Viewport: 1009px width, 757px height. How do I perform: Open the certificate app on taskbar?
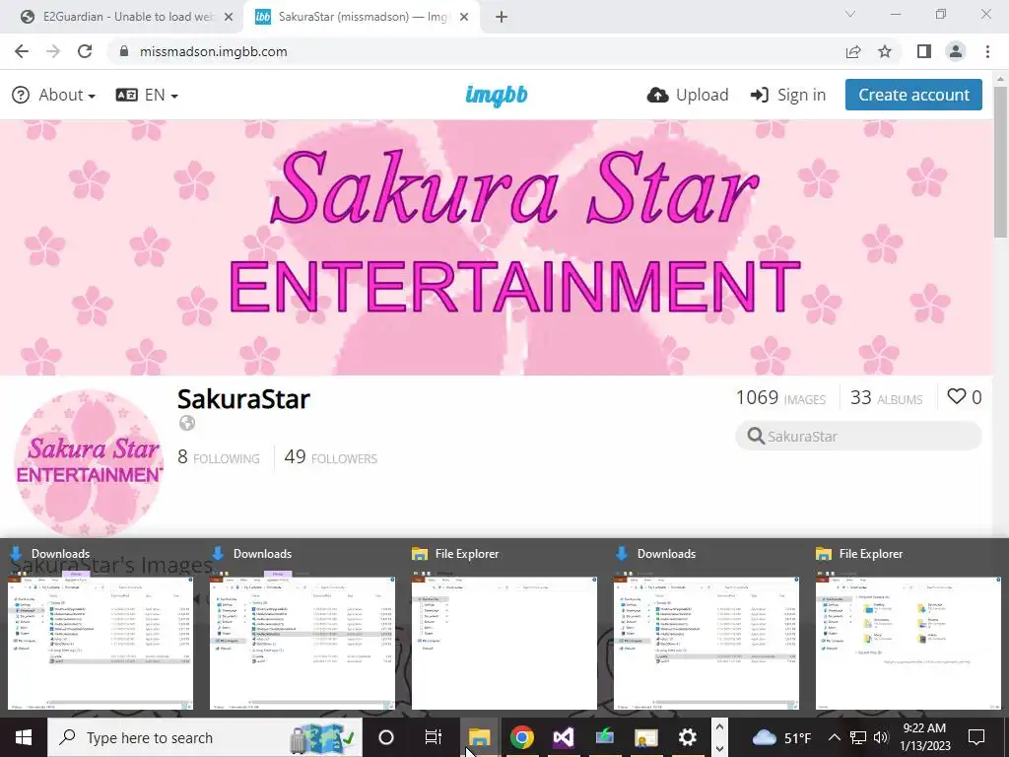[646, 737]
